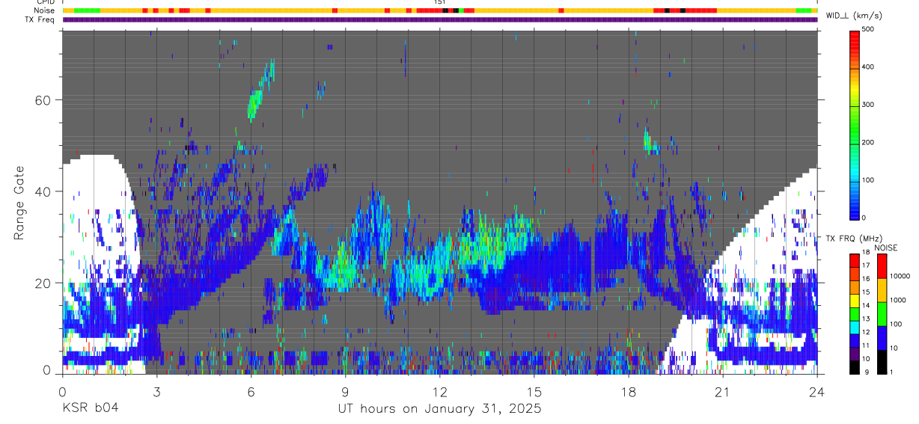This screenshot has height=424, width=919.
Task: Click the 'KSR b04' radar beam label
Action: [90, 409]
